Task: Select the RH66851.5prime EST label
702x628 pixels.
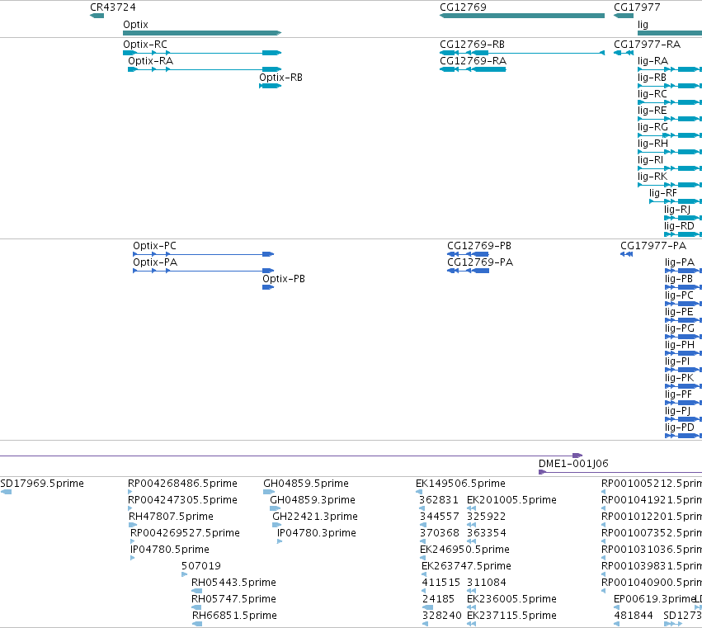Action: click(x=234, y=616)
